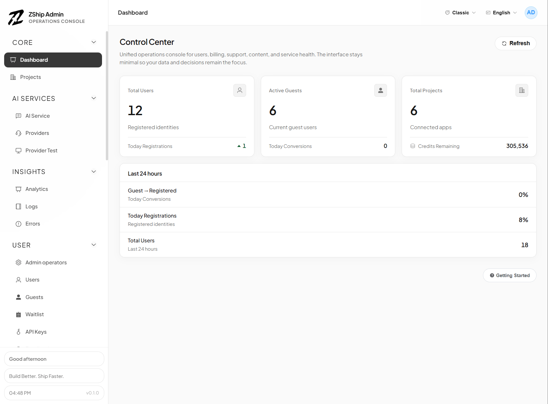Click the Errors alert icon
Image resolution: width=548 pixels, height=404 pixels.
coord(19,224)
